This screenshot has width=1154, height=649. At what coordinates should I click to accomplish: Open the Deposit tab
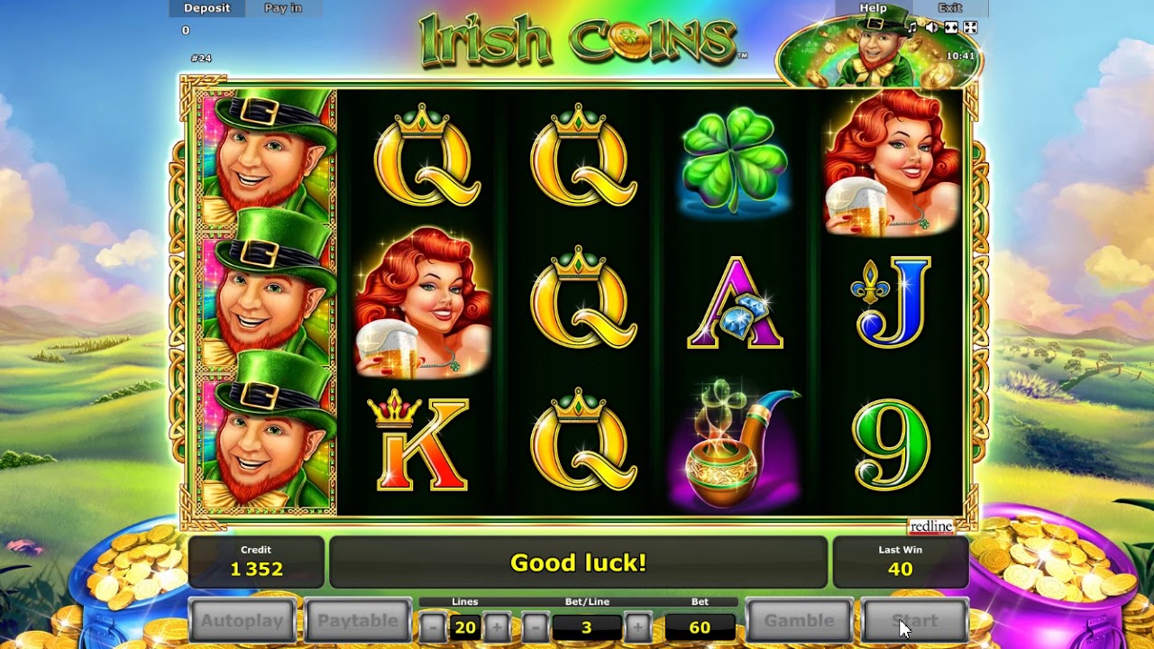[x=207, y=8]
